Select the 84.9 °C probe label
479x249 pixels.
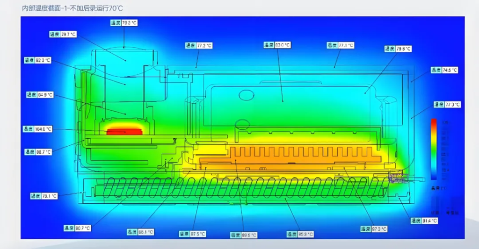(x=40, y=95)
